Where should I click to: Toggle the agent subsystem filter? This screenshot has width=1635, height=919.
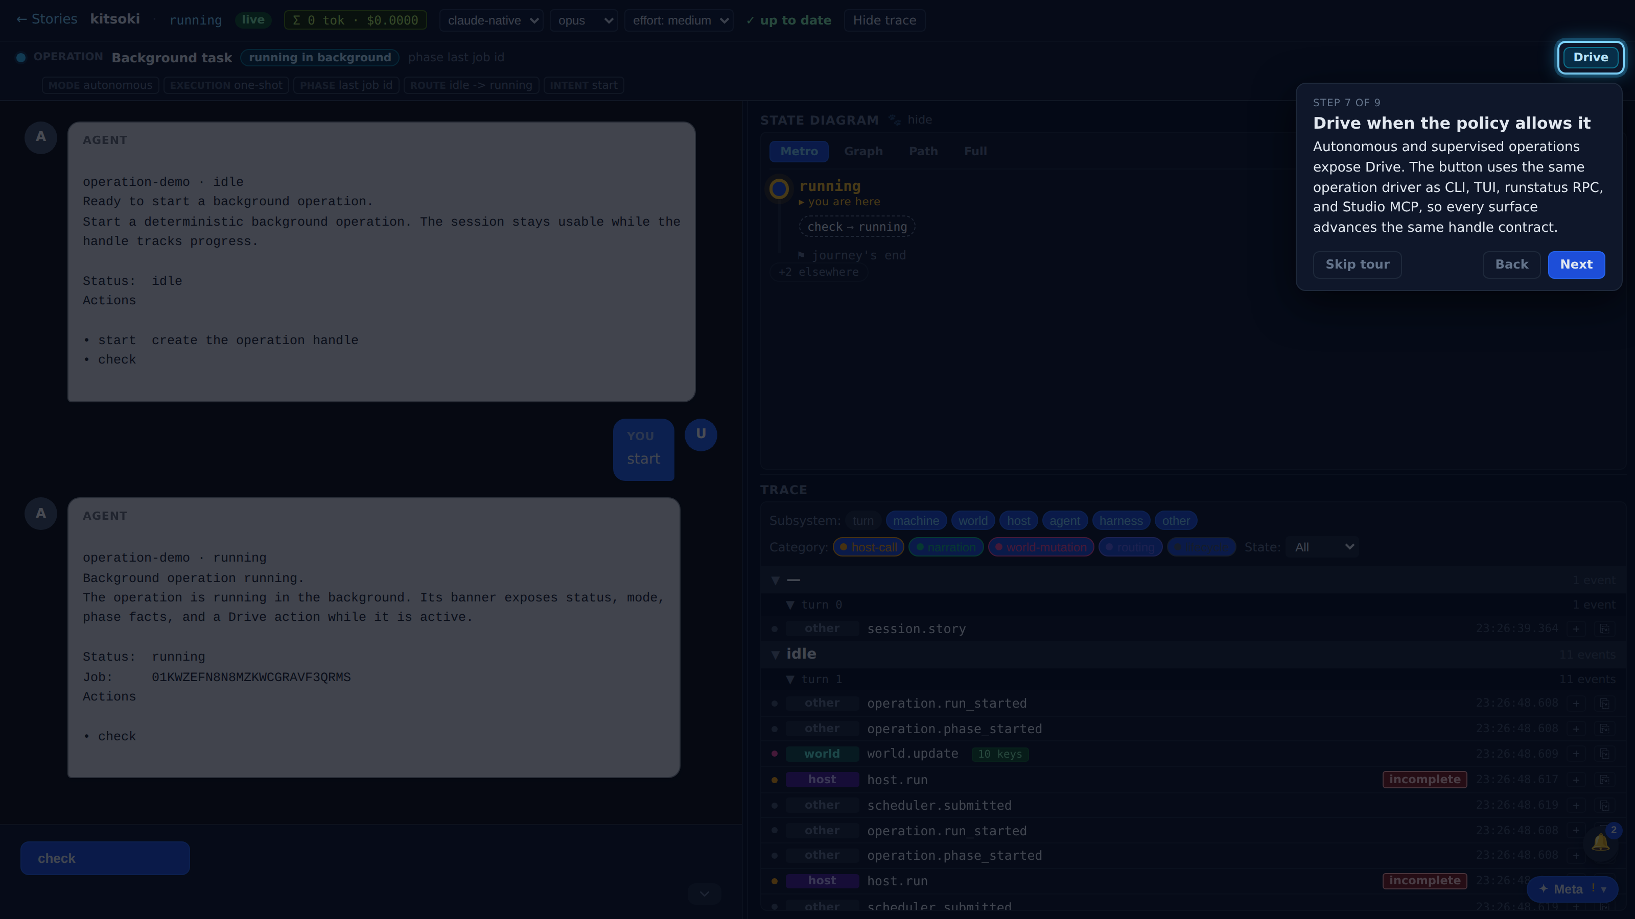tap(1064, 521)
